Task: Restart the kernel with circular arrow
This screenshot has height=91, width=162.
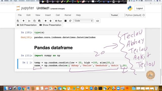Action: coord(70,21)
